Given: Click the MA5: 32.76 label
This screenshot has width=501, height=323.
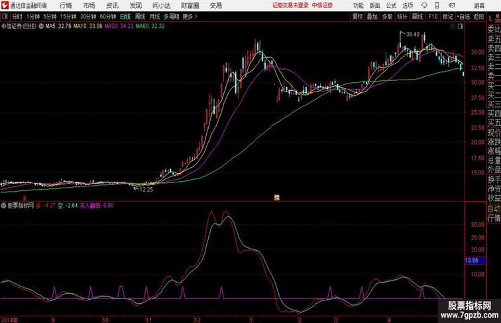Looking at the screenshot, I should pos(58,27).
